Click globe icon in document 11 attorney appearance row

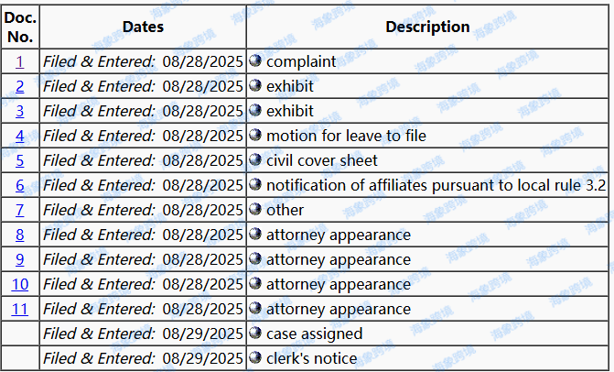pos(255,309)
